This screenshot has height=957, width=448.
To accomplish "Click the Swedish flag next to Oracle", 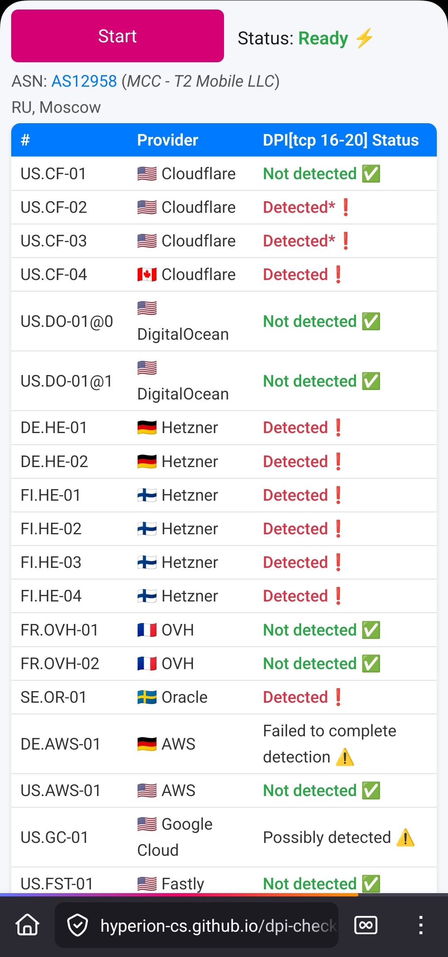I will pos(147,697).
